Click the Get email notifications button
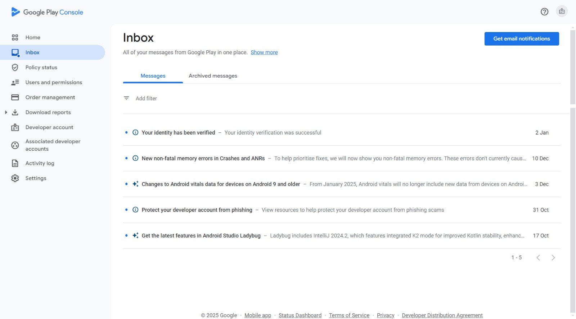This screenshot has height=319, width=576. click(x=522, y=39)
